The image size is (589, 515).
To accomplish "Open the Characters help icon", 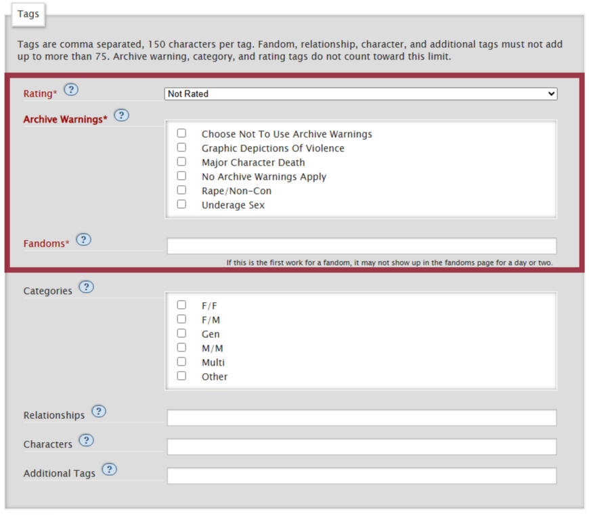I will pos(86,441).
